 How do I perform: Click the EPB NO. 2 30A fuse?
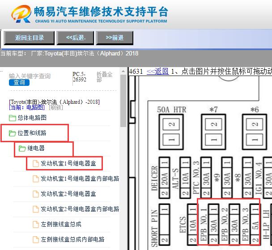[x=234, y=225]
